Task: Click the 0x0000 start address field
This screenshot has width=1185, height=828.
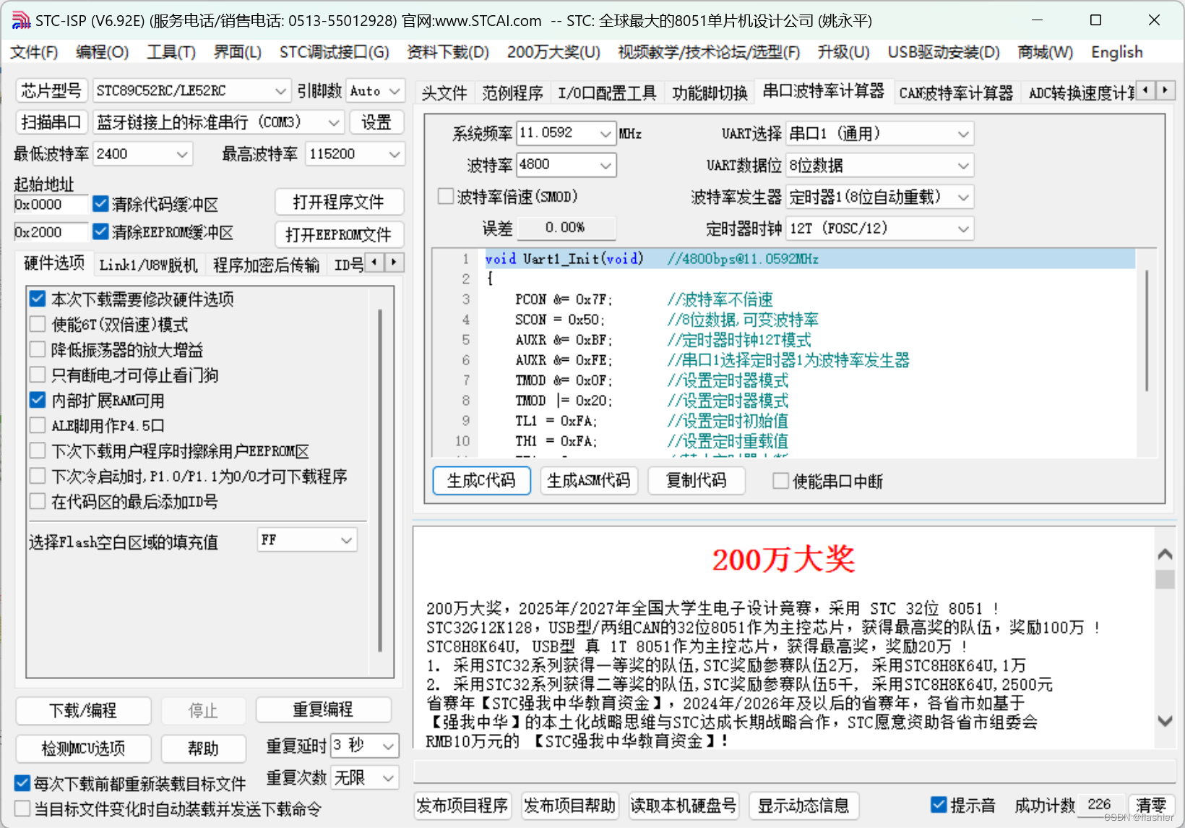Action: pyautogui.click(x=51, y=204)
